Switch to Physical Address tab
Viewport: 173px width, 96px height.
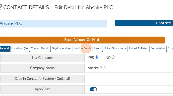(x=62, y=48)
